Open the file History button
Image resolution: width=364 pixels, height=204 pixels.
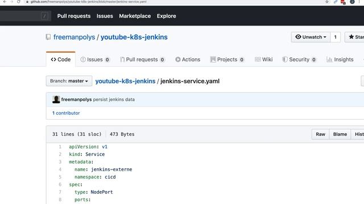tap(358, 134)
